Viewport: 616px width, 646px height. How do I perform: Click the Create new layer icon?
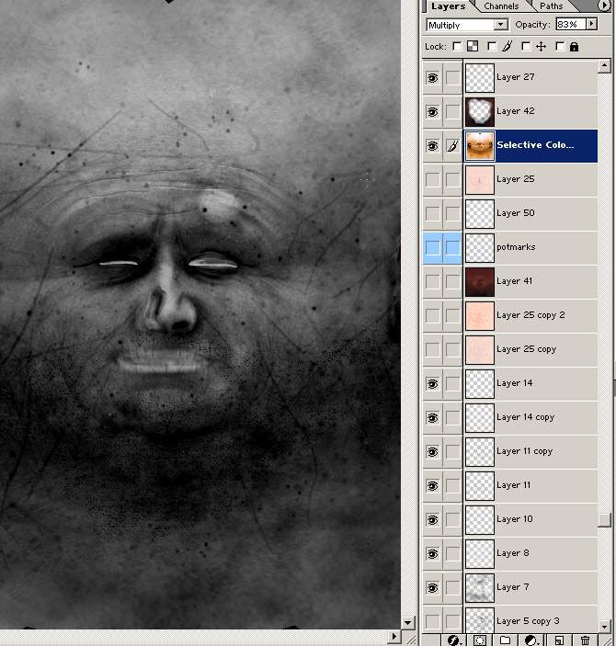pyautogui.click(x=559, y=640)
